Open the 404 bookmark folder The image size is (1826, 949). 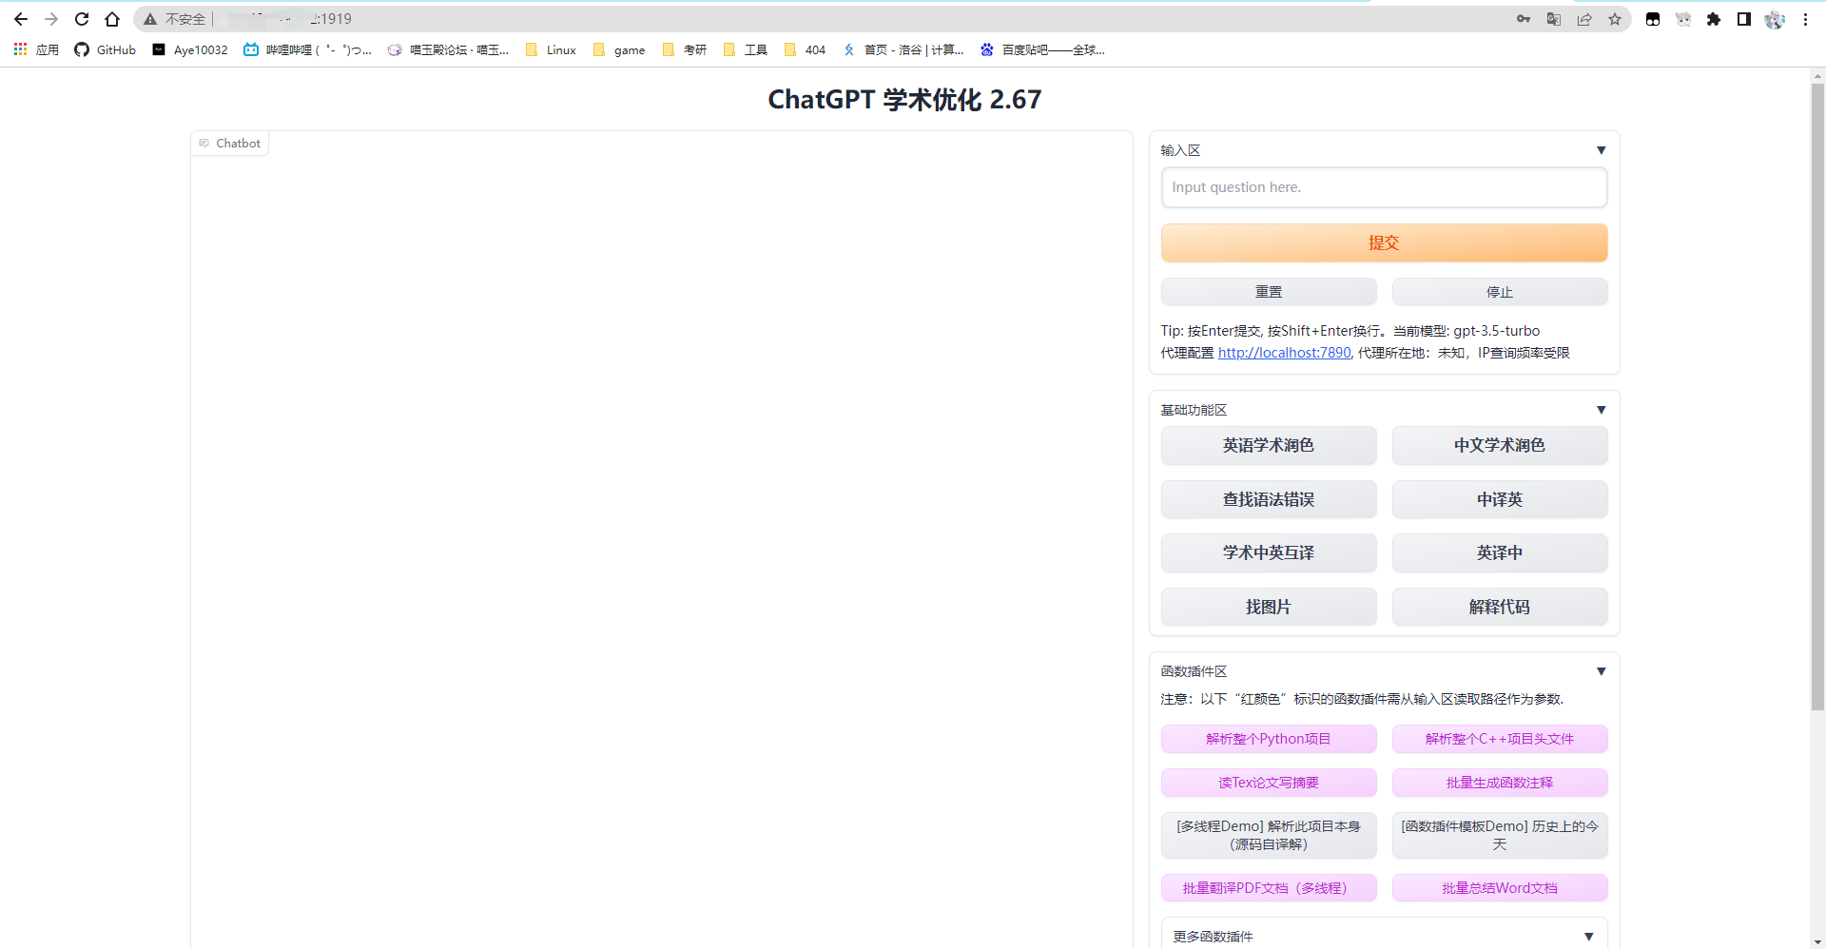click(x=805, y=49)
